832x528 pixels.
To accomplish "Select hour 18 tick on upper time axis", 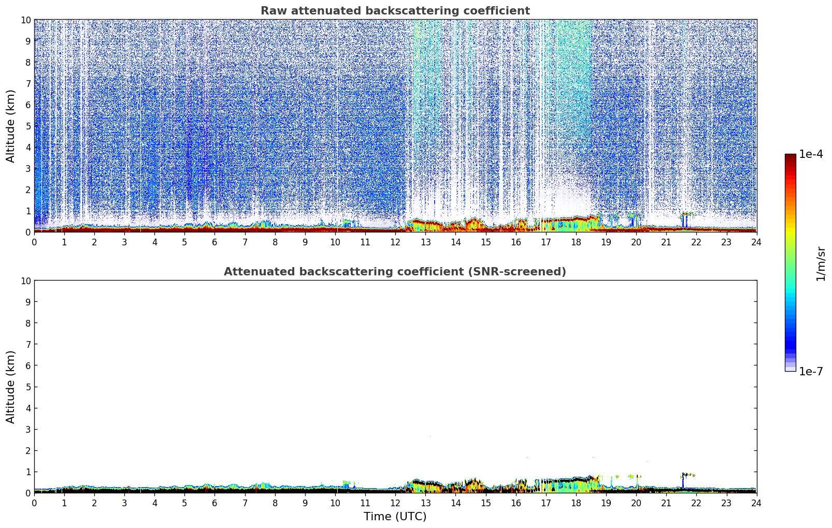I will point(576,242).
